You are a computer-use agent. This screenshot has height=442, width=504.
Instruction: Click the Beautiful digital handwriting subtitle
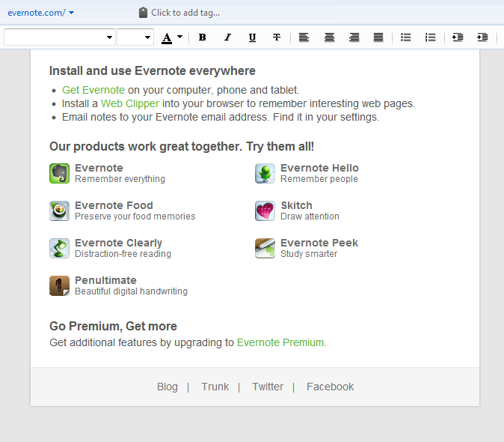tap(131, 291)
